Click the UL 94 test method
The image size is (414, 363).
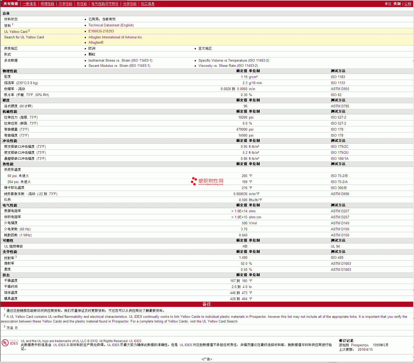pyautogui.click(x=335, y=246)
